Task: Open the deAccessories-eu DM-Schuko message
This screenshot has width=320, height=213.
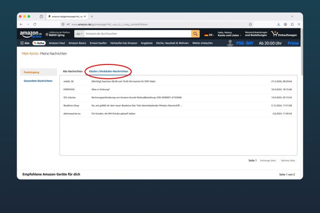Action: tap(178, 114)
